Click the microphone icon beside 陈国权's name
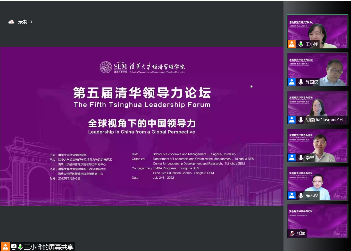The height and width of the screenshot is (251, 351). [300, 82]
